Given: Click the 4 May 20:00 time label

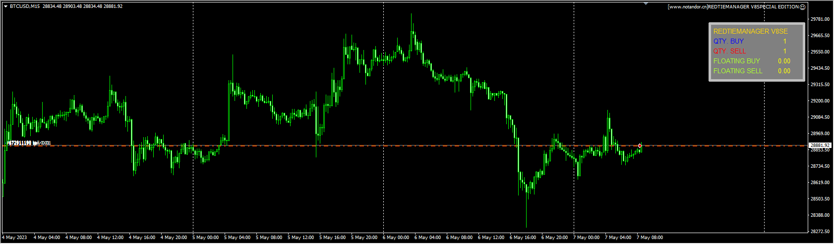Looking at the screenshot, I should pyautogui.click(x=174, y=238).
